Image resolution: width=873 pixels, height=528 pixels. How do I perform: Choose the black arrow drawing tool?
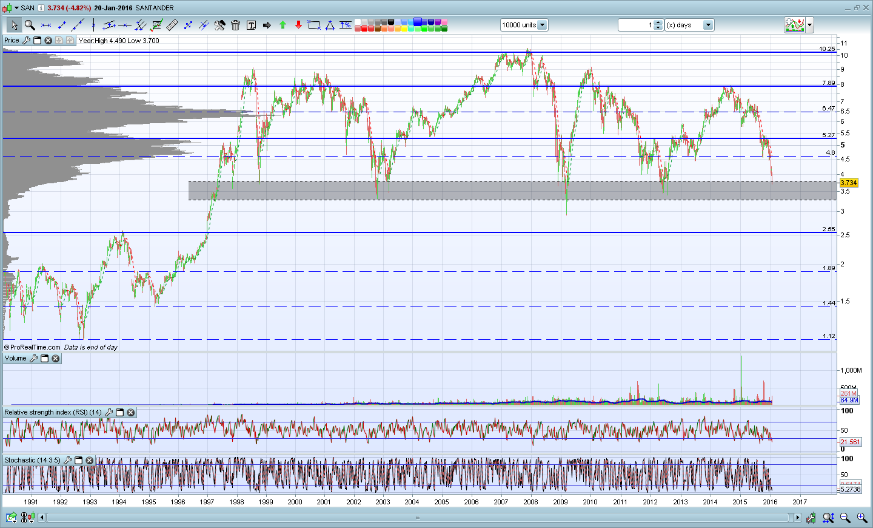tap(267, 25)
